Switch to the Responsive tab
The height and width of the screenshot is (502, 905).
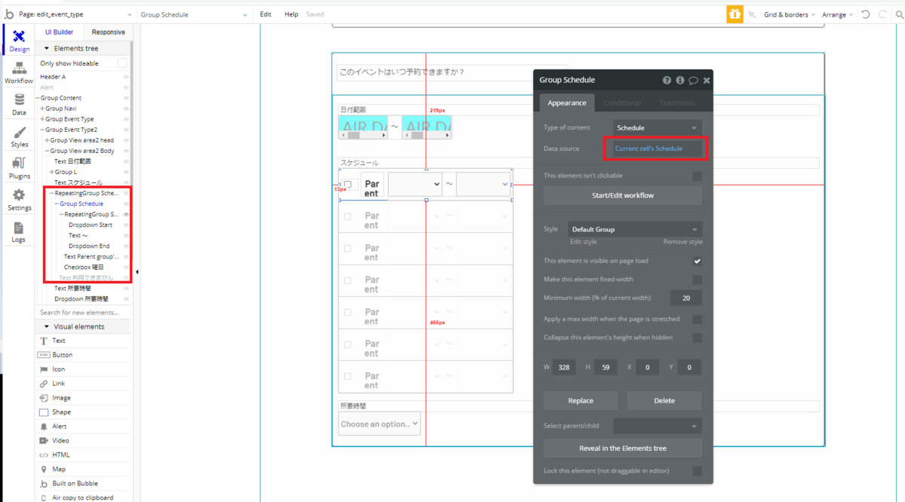(108, 32)
